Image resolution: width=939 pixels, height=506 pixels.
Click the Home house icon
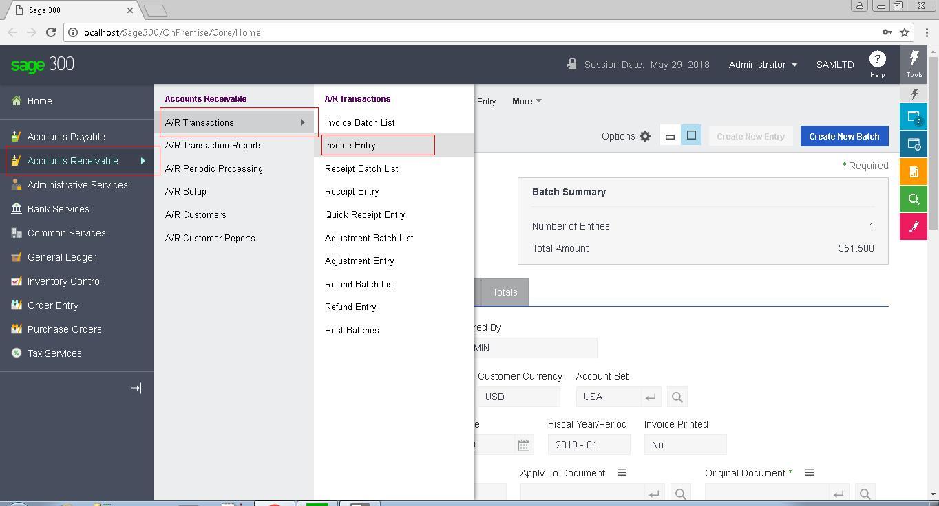click(x=17, y=101)
